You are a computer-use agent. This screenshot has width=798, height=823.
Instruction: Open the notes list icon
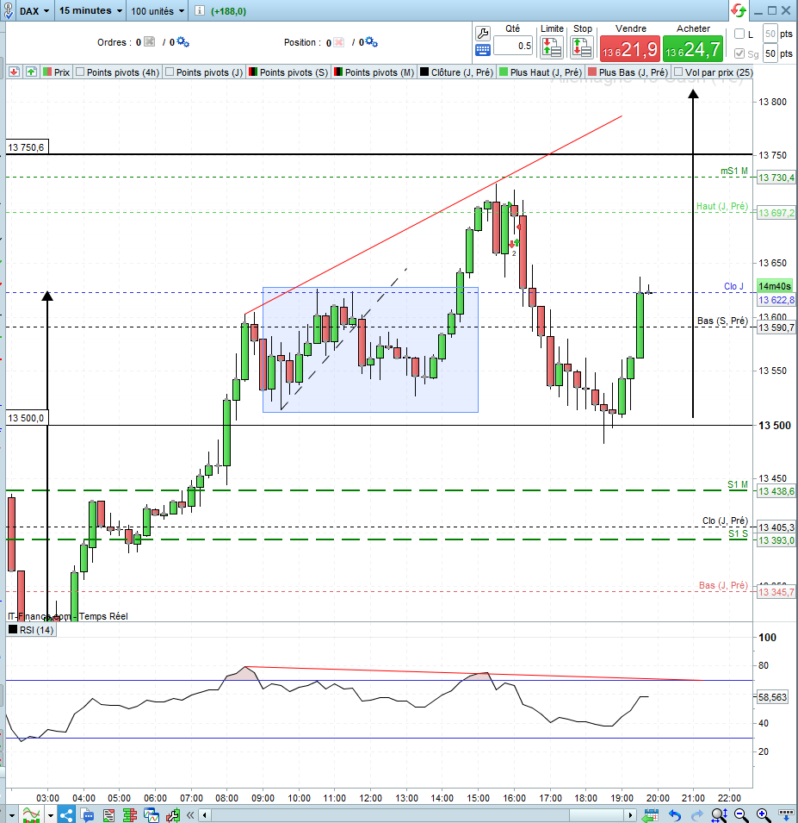coord(108,815)
